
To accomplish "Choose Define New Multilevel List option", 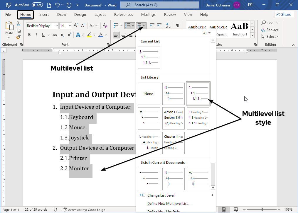I will click(169, 204).
